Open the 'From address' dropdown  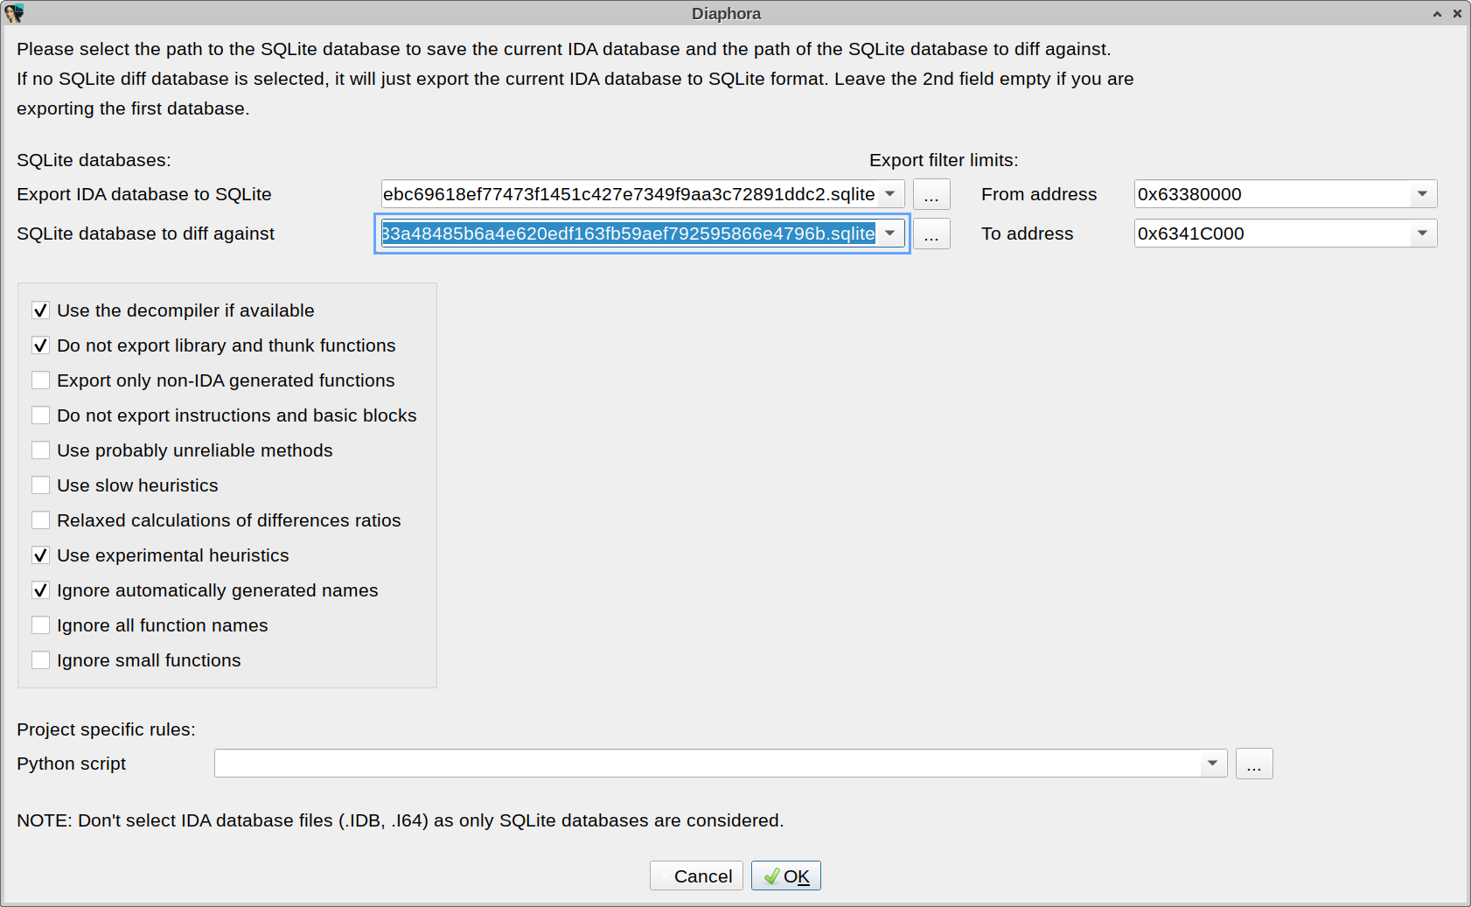(1423, 193)
